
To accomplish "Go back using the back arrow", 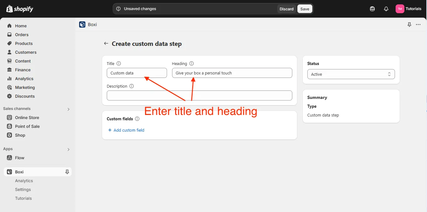I will click(106, 44).
